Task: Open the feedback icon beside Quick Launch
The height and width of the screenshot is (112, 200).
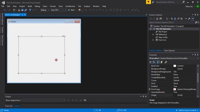Action: pos(153,2)
